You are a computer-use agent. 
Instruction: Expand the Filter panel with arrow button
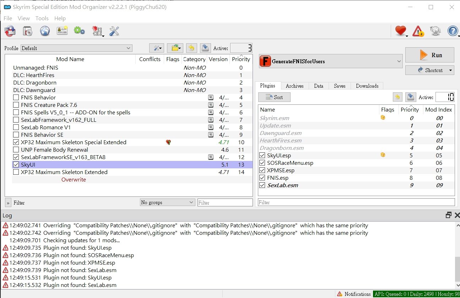8,202
